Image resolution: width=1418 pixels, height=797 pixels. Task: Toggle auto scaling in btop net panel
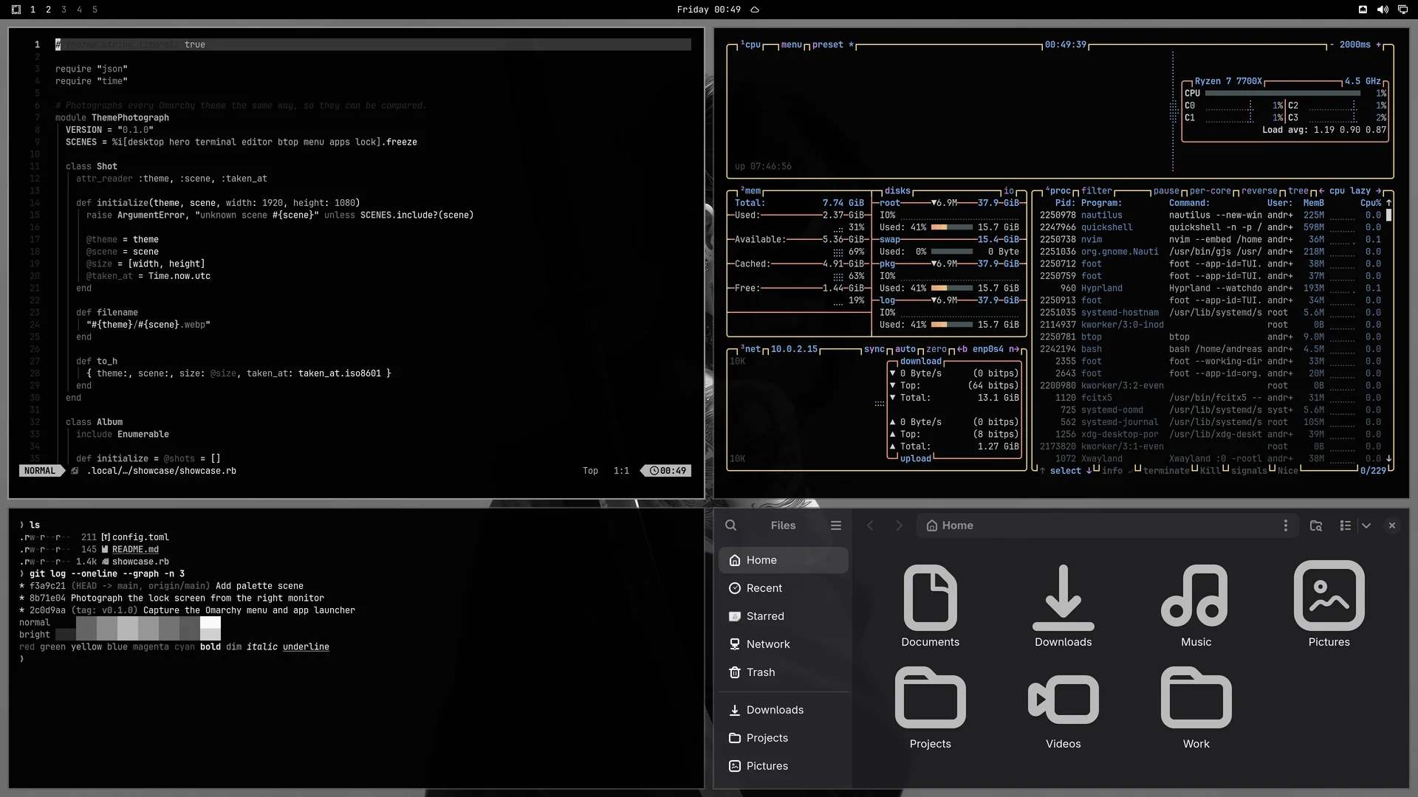[x=905, y=350]
